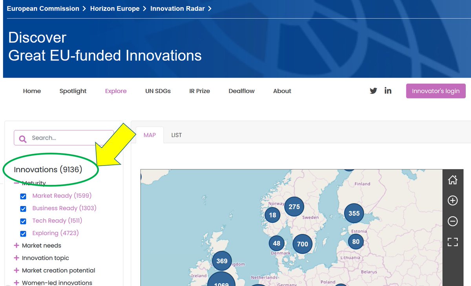Click the home icon on the map controls
The width and height of the screenshot is (471, 286).
click(453, 180)
